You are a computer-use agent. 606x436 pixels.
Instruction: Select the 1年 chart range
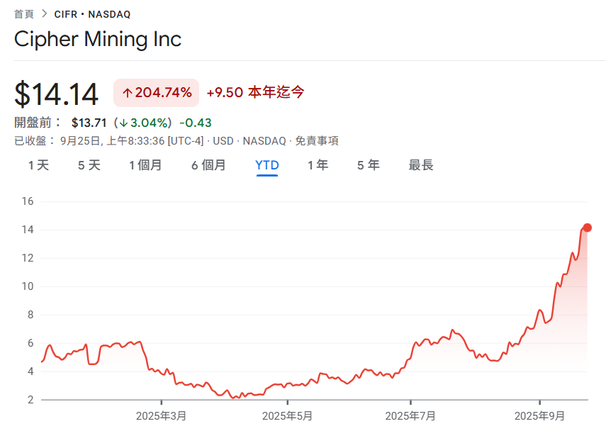pos(318,164)
